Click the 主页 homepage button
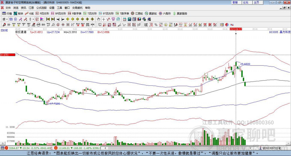Viewport: 291px width, 156px height. pyautogui.click(x=258, y=2)
